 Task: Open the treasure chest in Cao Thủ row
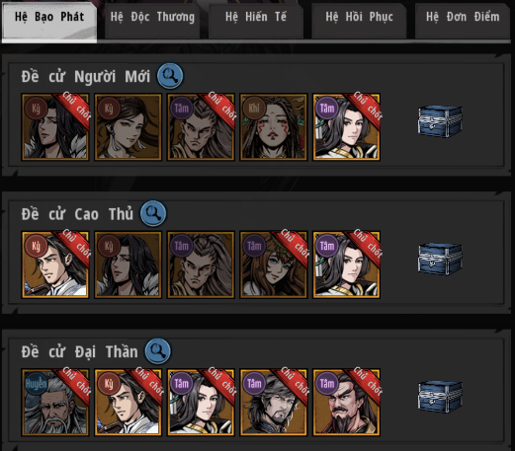click(440, 259)
